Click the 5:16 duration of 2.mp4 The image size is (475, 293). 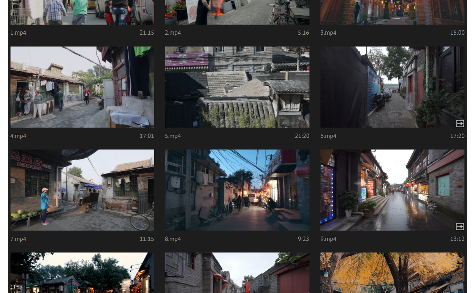pyautogui.click(x=303, y=33)
